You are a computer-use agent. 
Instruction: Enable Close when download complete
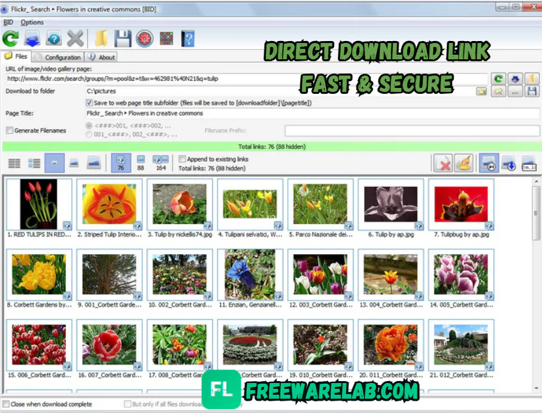tap(7, 405)
